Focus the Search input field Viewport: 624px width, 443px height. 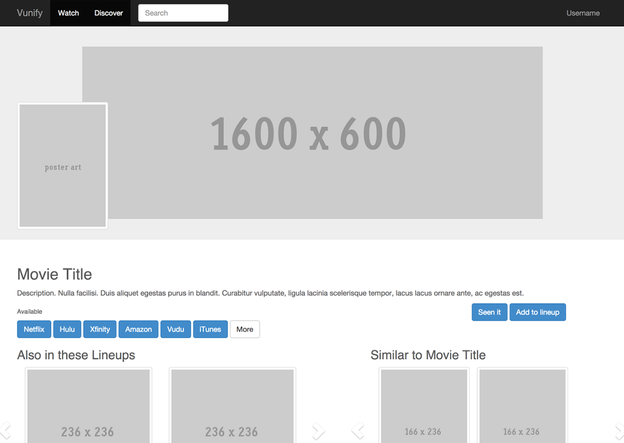point(183,13)
